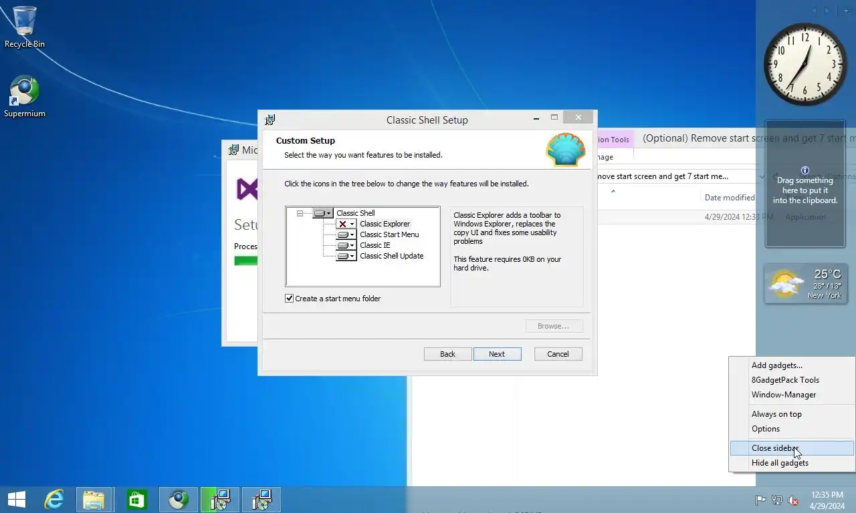Collapse the Classic Shell tree node

click(300, 213)
